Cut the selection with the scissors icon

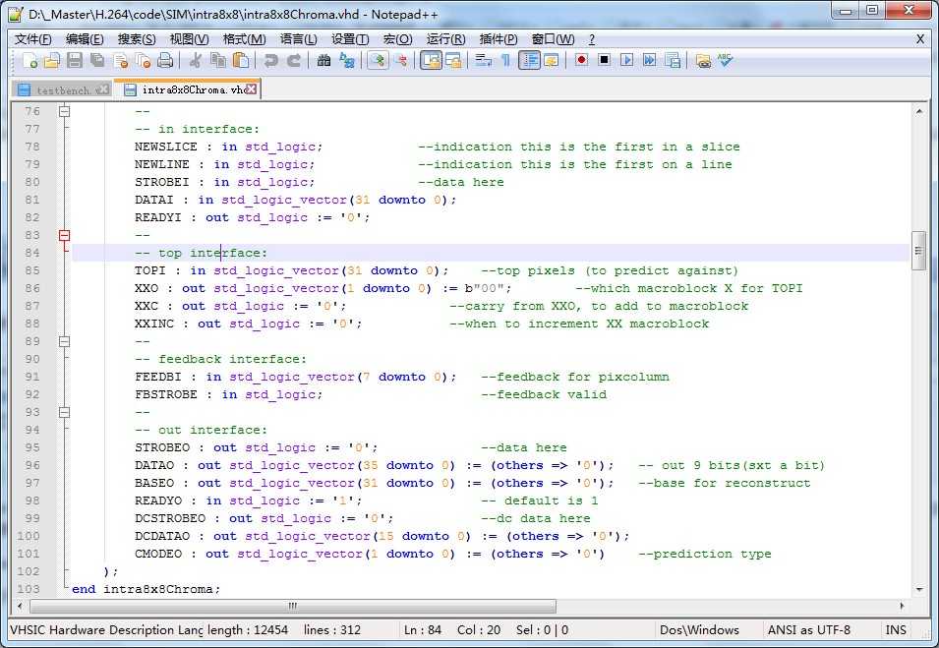coord(195,60)
